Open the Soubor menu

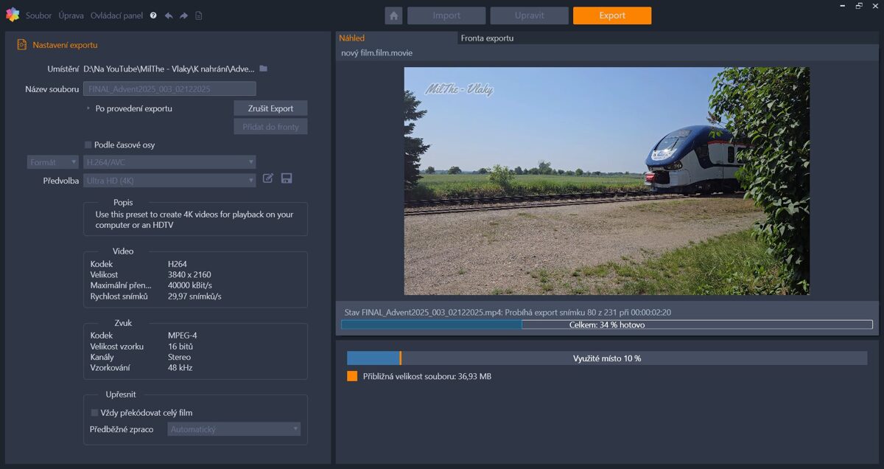(x=39, y=15)
